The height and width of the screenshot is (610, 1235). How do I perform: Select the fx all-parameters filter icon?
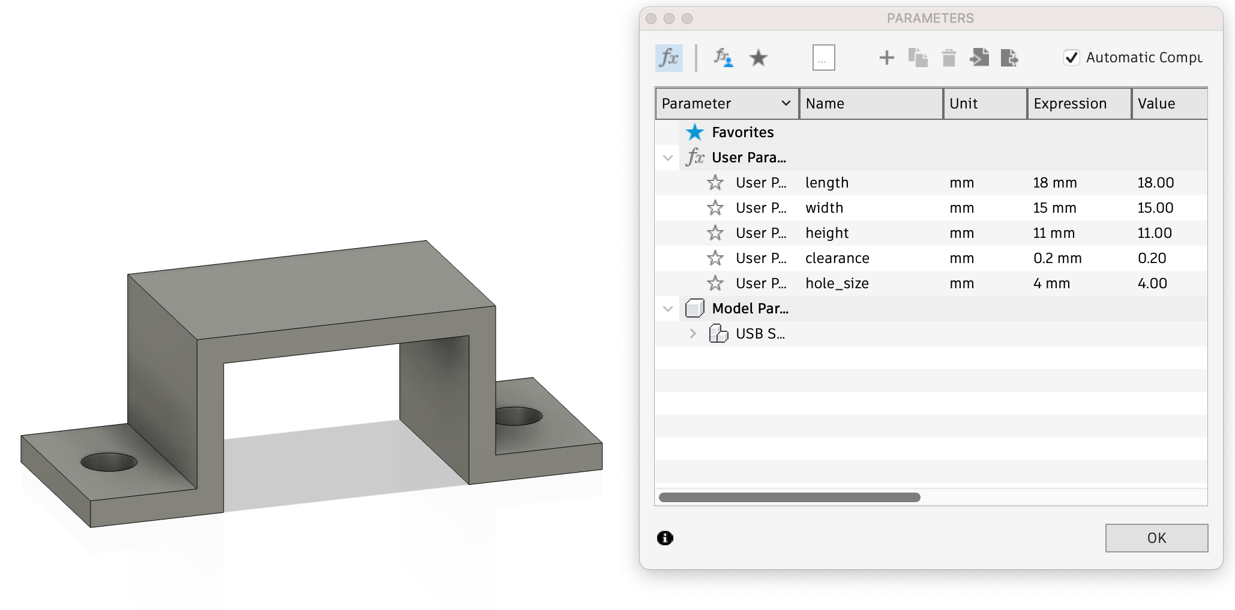(x=669, y=58)
